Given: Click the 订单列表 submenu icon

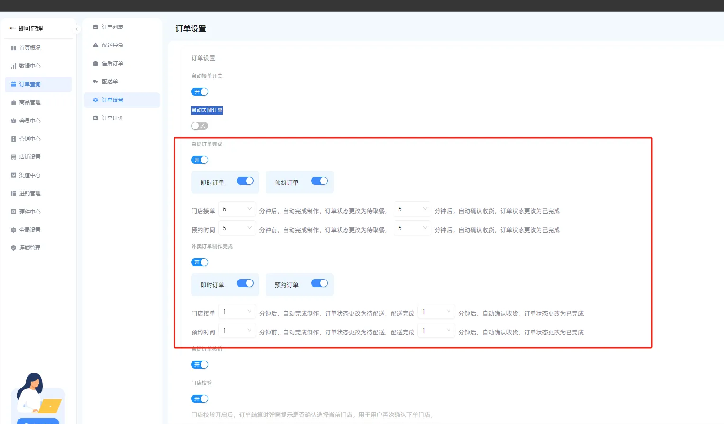Looking at the screenshot, I should 95,27.
